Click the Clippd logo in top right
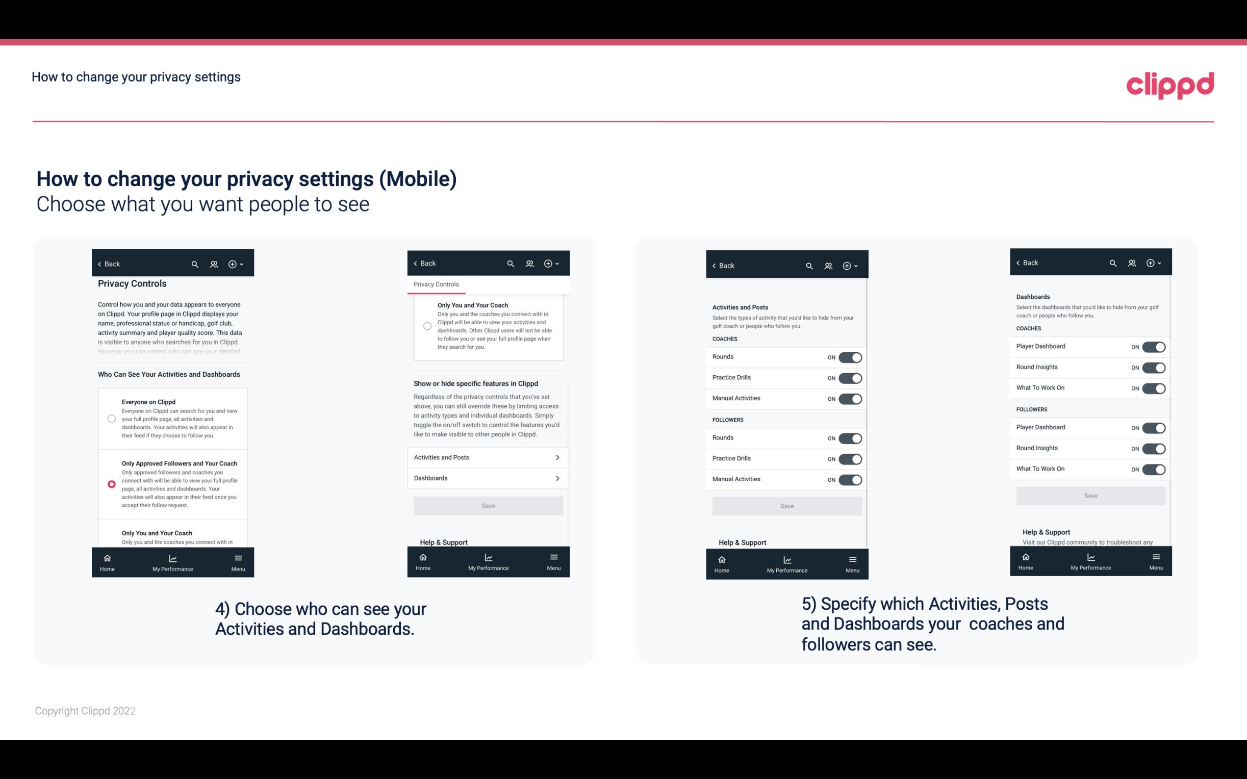This screenshot has height=779, width=1247. coord(1170,84)
